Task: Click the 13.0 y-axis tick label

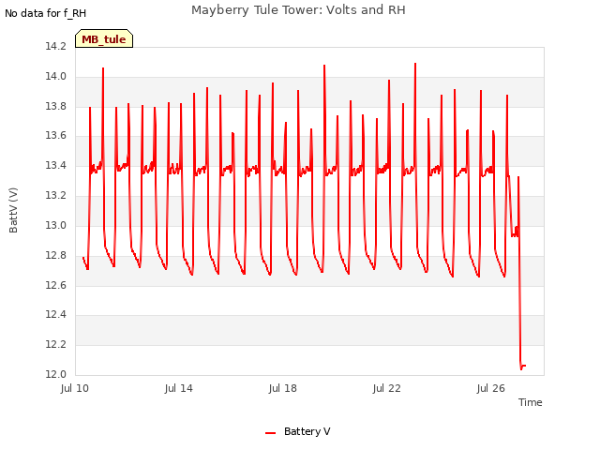Action: 56,225
